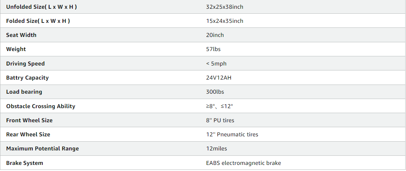Select the 8'' PU tires value
The image size is (406, 171).
(220, 120)
